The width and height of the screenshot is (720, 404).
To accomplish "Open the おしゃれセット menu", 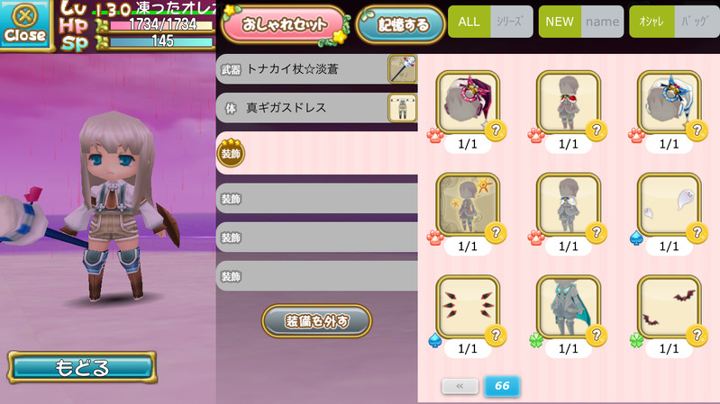I will click(x=285, y=25).
